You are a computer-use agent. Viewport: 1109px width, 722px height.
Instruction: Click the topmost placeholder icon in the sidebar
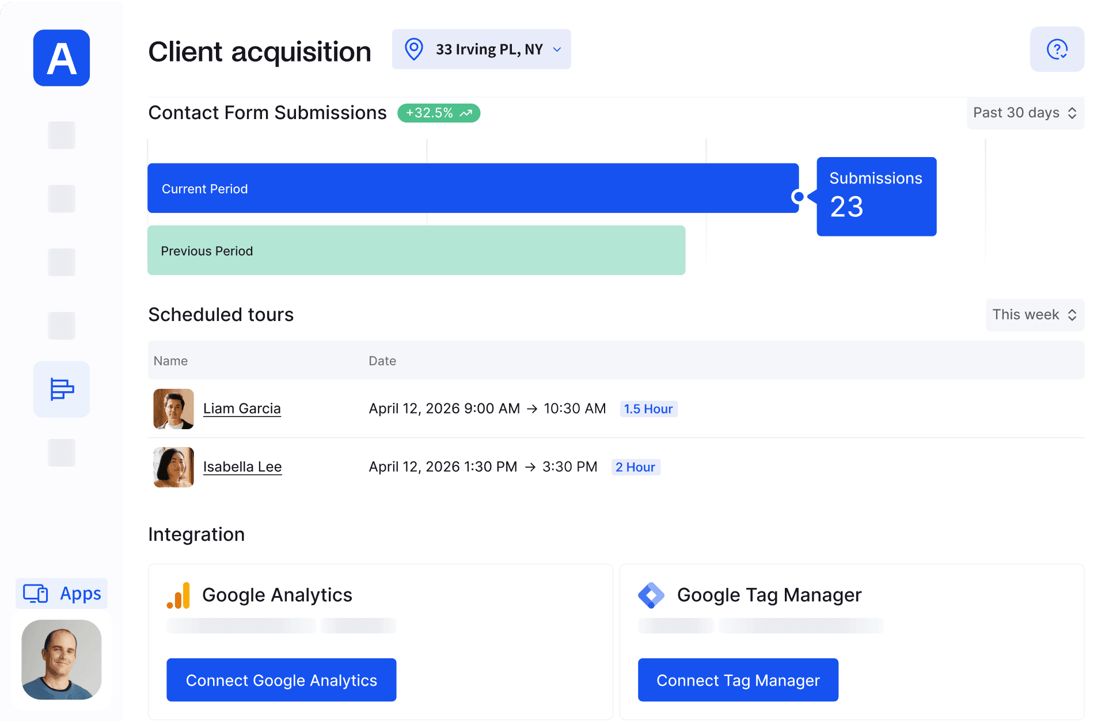point(61,135)
